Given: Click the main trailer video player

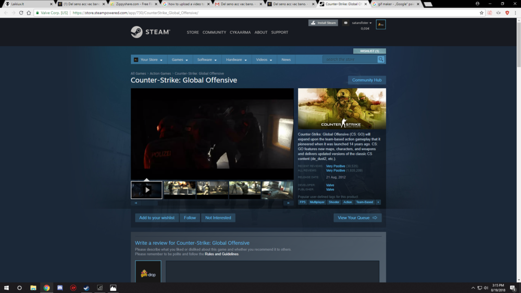Looking at the screenshot, I should tap(212, 133).
